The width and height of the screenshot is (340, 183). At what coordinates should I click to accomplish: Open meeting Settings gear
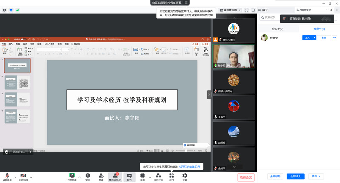[x=185, y=176]
